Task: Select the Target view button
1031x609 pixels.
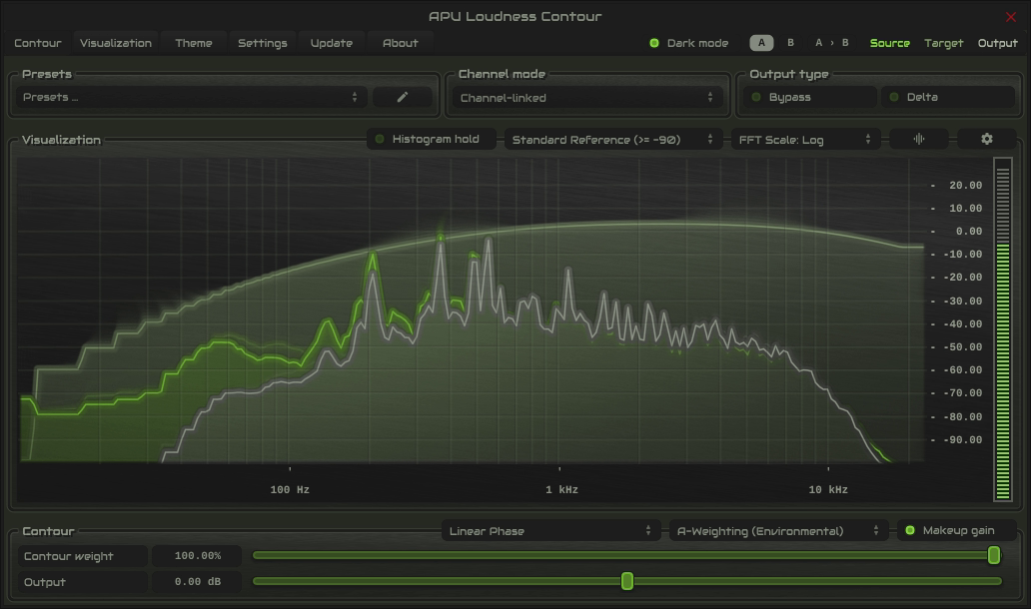Action: pos(943,43)
